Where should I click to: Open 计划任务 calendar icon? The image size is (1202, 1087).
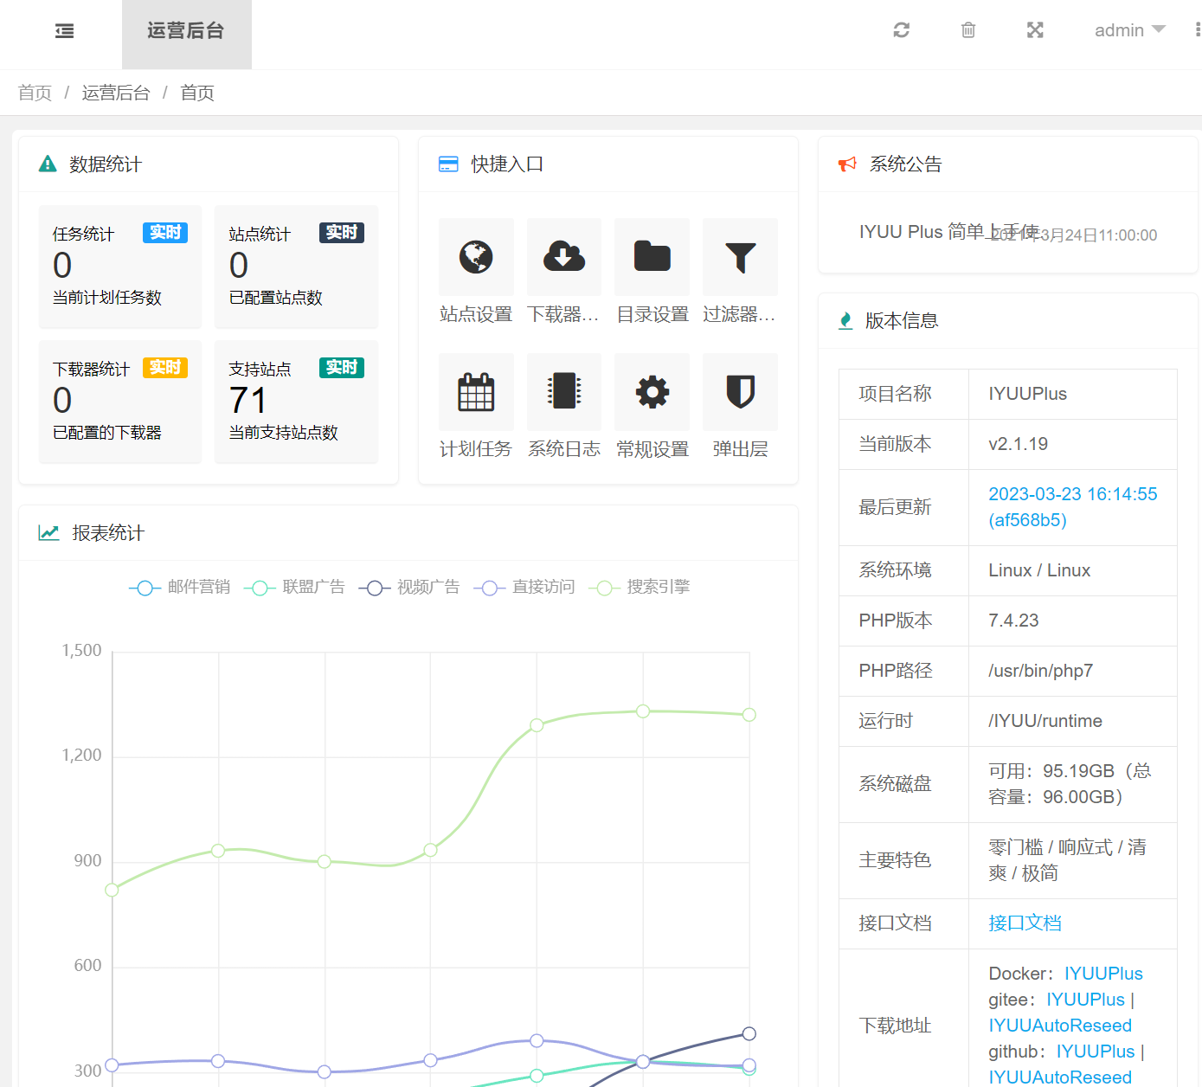pos(476,392)
